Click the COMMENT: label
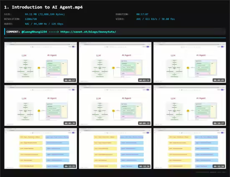This screenshot has width=230, height=177. [13, 32]
